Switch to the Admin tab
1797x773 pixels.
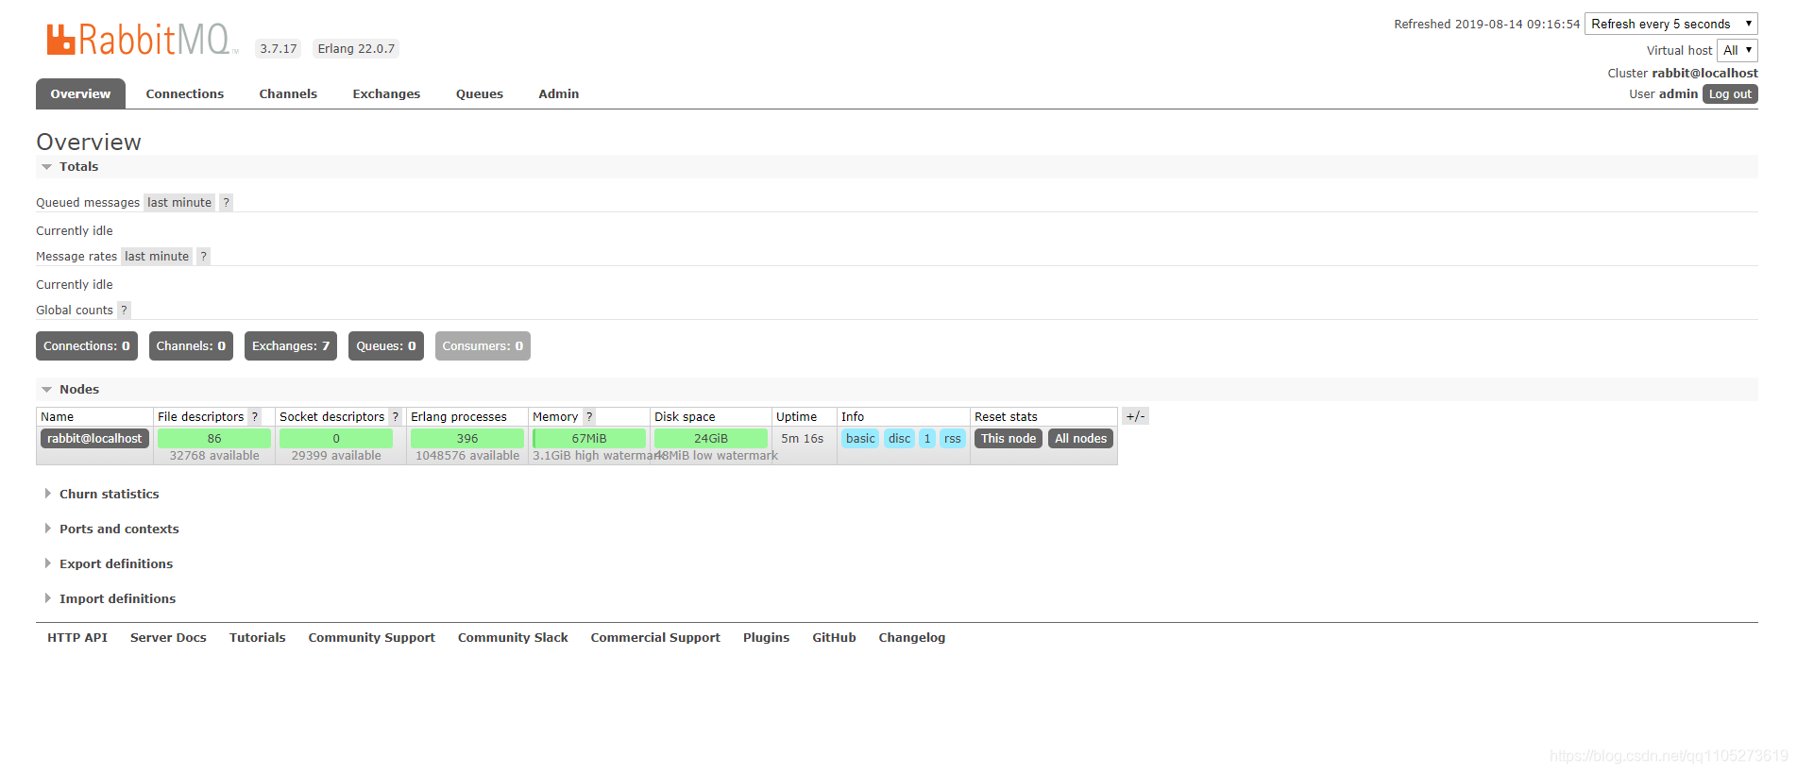559,93
